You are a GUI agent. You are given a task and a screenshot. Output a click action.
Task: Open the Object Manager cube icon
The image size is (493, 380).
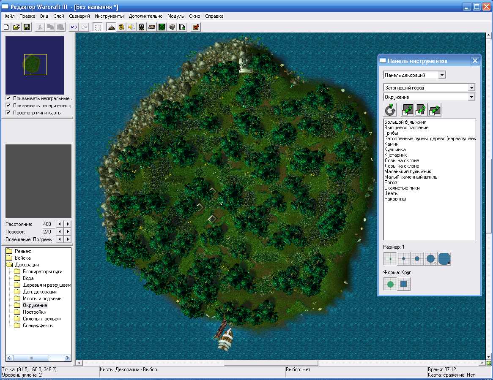pos(172,27)
